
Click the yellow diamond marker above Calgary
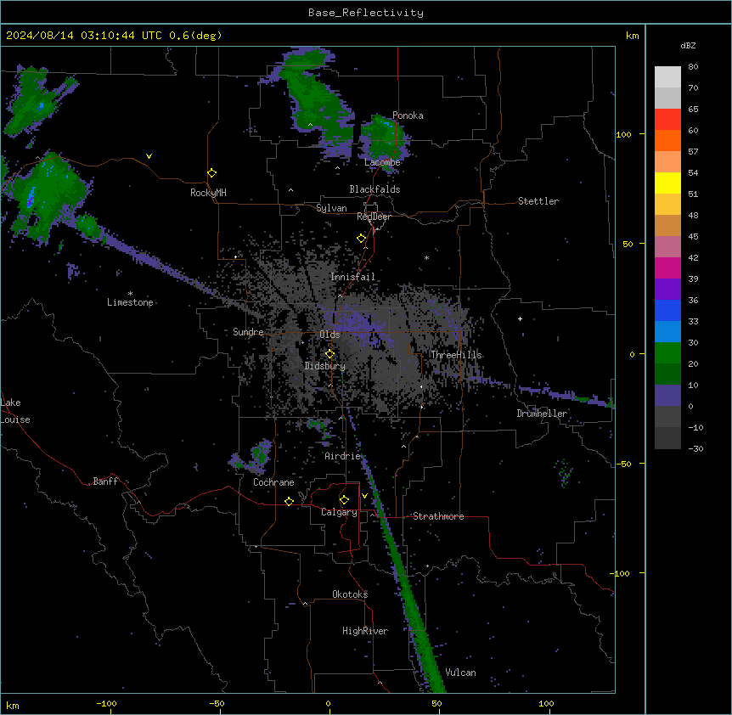(x=344, y=500)
